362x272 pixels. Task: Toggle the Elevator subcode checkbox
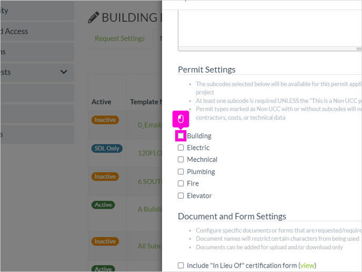coord(181,196)
